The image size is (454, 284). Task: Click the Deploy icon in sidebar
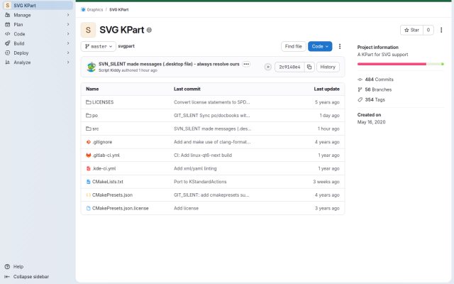[x=8, y=53]
